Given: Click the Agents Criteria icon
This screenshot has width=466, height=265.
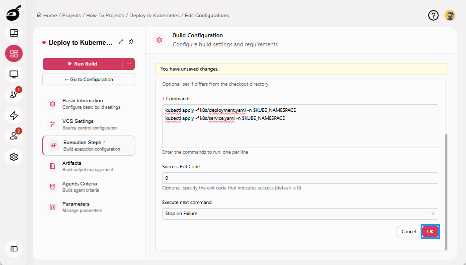Looking at the screenshot, I should coord(53,186).
